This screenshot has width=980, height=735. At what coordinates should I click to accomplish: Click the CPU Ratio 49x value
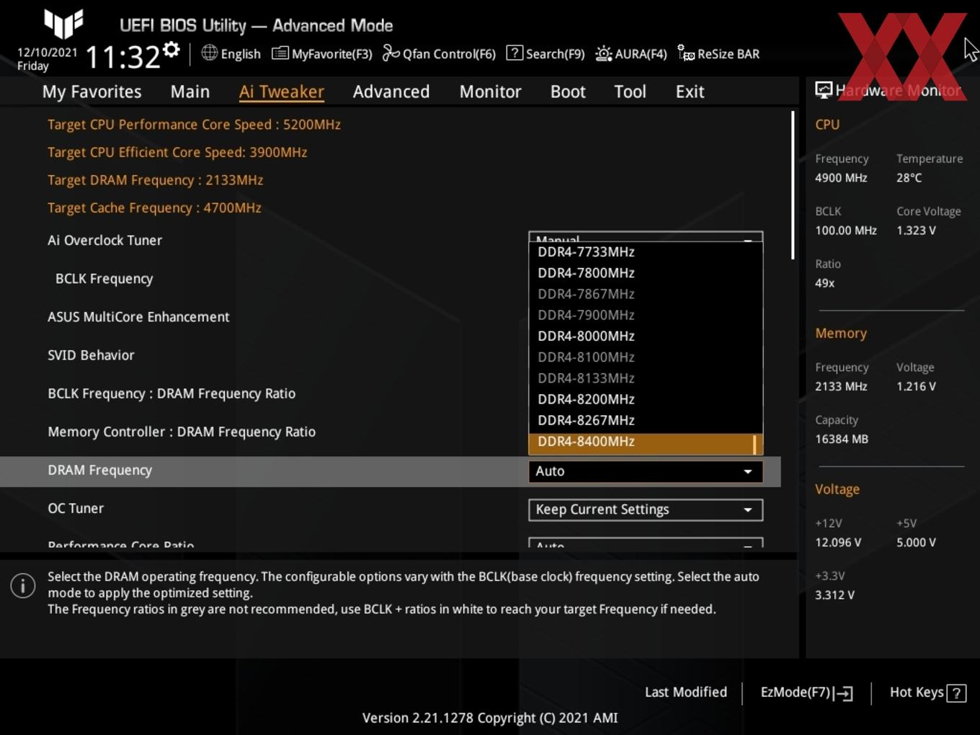[x=825, y=283]
